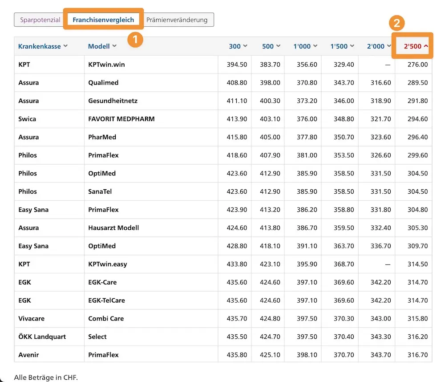
Task: Select the 315.80 premium value
Action: coord(417,319)
